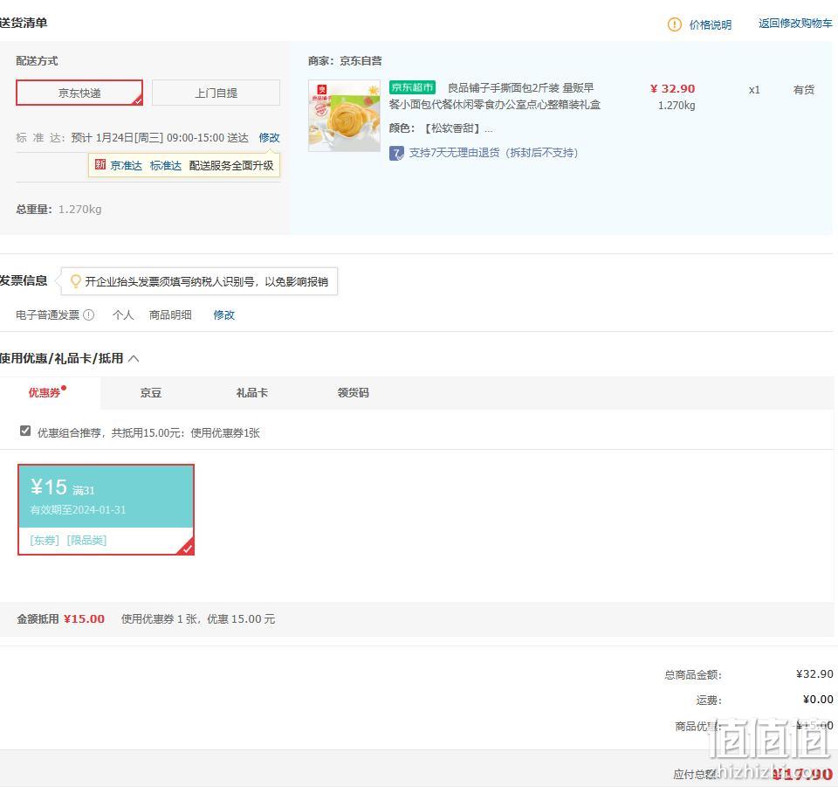The height and width of the screenshot is (787, 838).
Task: Click the price explanation warning icon
Action: (675, 24)
